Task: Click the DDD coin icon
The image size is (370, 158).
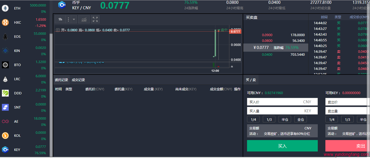Action: point(5,93)
